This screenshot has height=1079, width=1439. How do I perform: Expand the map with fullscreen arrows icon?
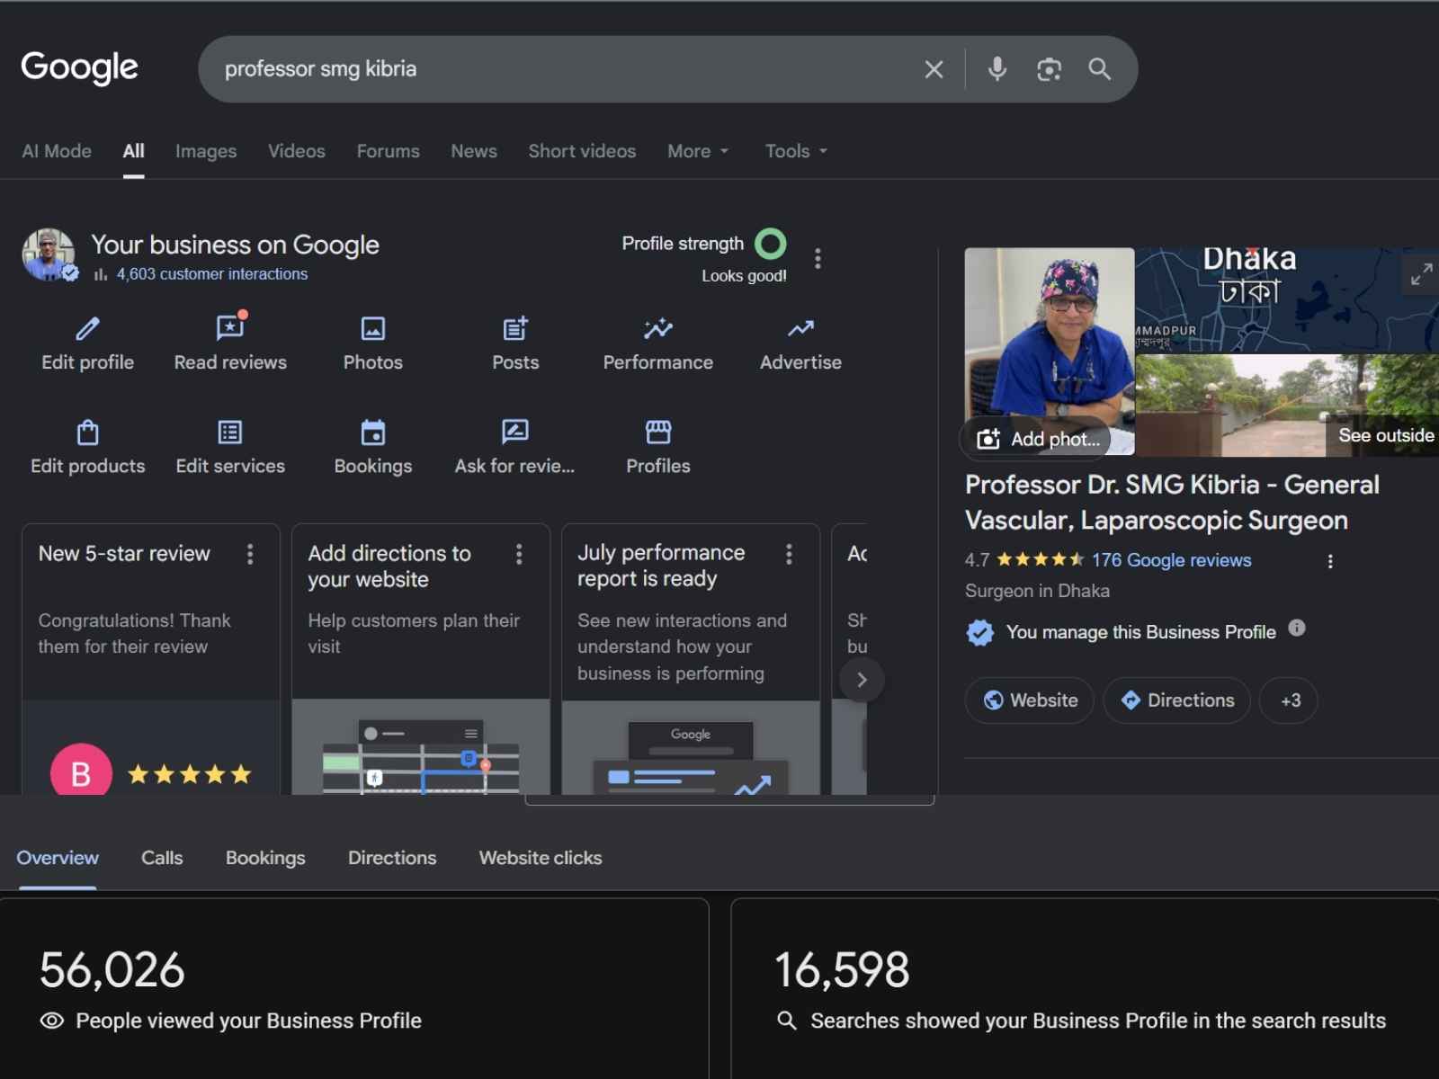coord(1421,274)
